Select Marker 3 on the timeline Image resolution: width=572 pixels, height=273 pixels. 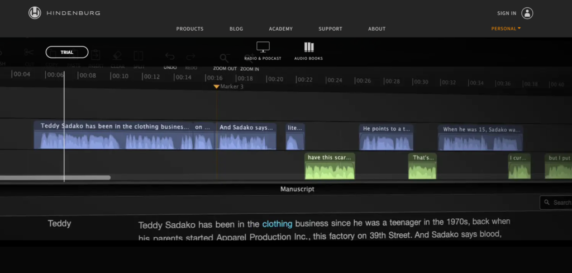[x=228, y=87]
